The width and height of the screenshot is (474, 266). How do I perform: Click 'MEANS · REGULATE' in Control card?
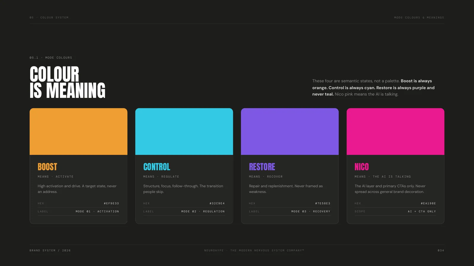[161, 176]
